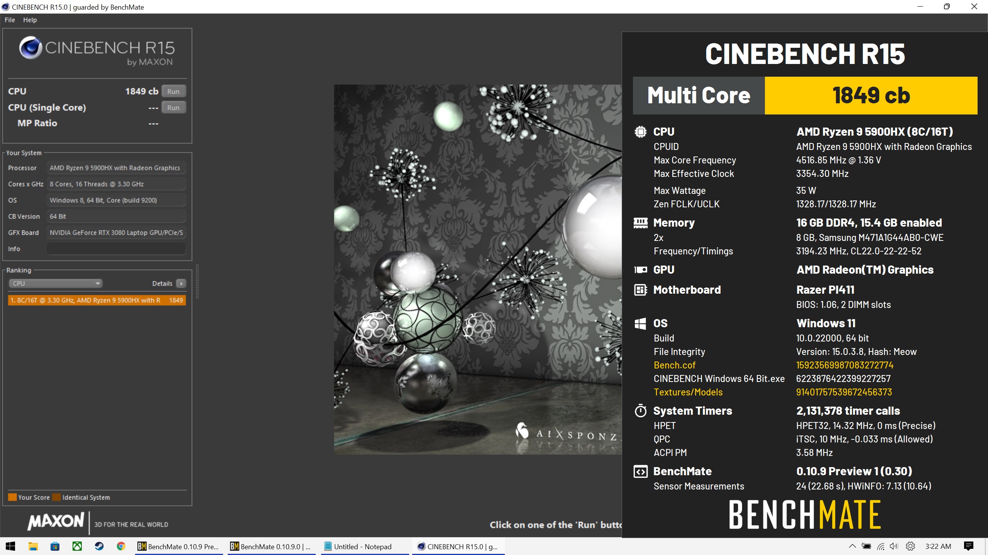Click the yellow Textures/Models label
988x555 pixels.
pos(688,392)
